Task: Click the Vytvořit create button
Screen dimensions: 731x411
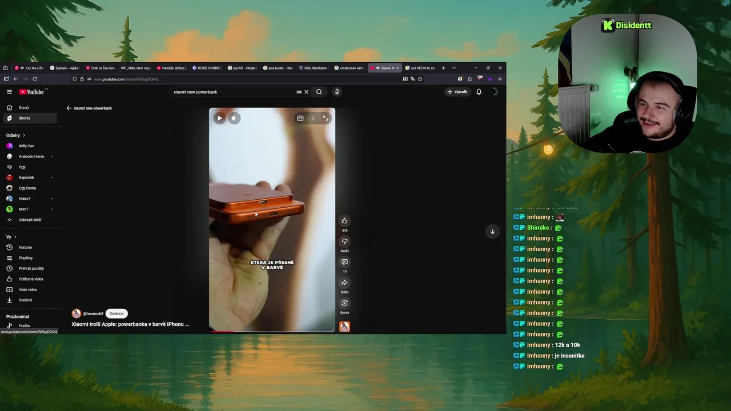Action: (457, 91)
